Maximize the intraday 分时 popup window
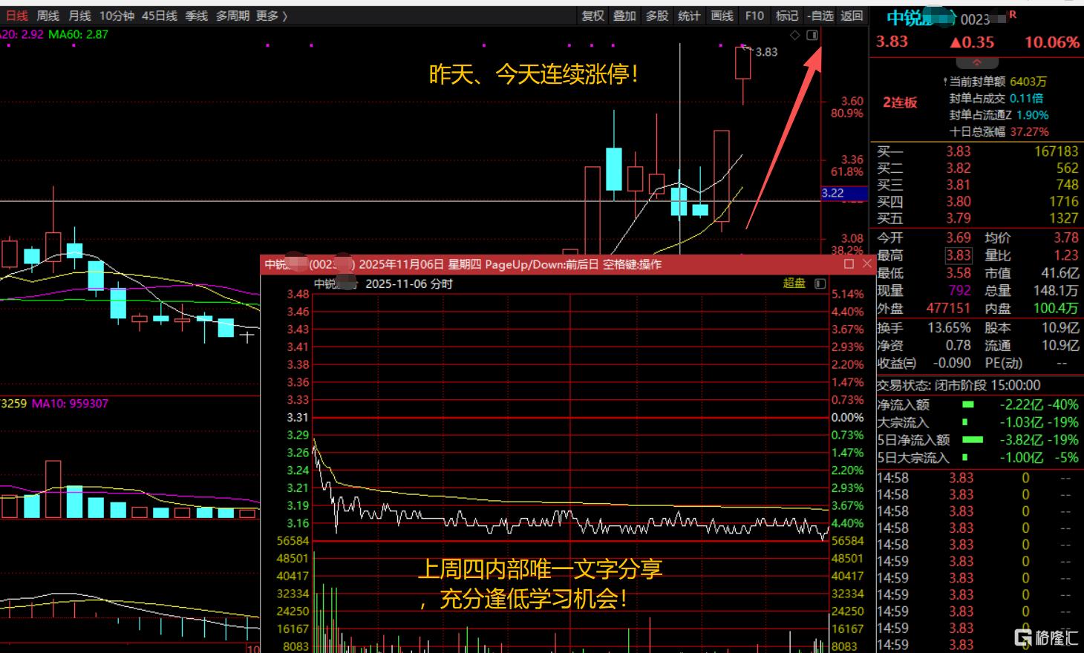1084x653 pixels. (849, 264)
